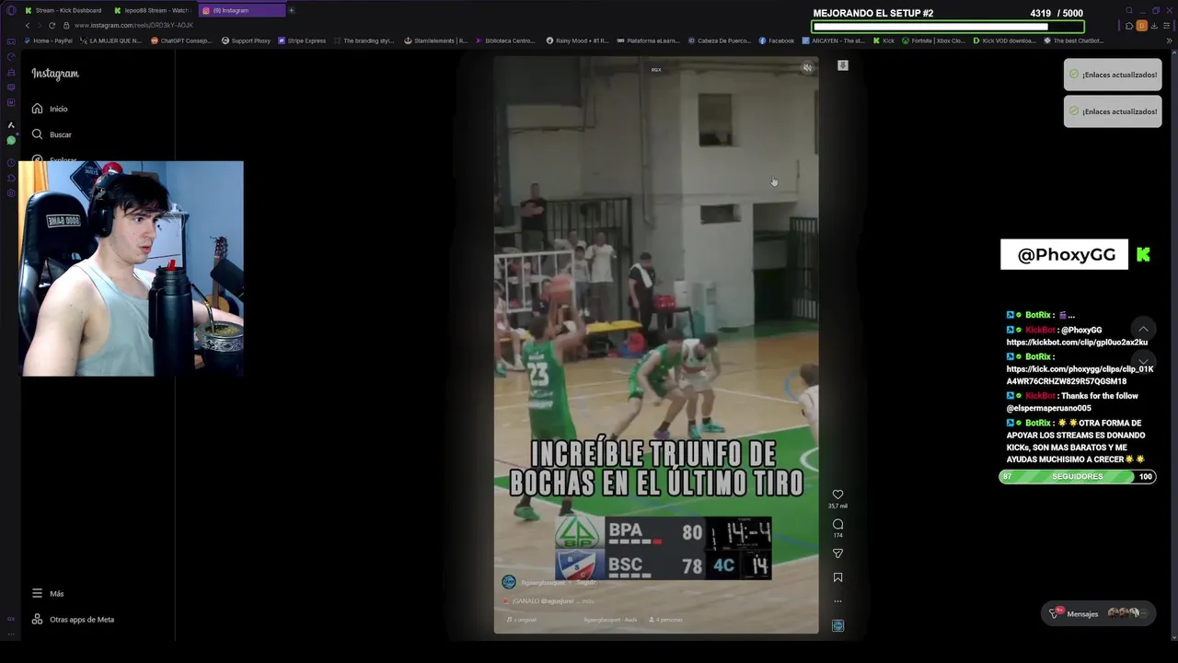Click the SEGUIDORES progress bar
Image resolution: width=1178 pixels, height=663 pixels.
1077,476
